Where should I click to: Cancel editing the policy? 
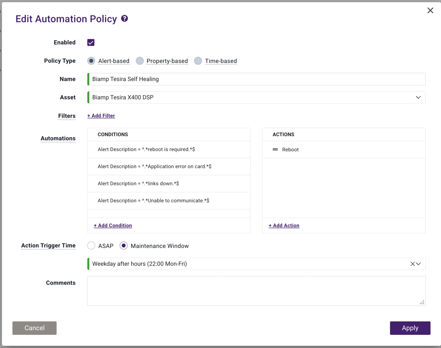(34, 328)
